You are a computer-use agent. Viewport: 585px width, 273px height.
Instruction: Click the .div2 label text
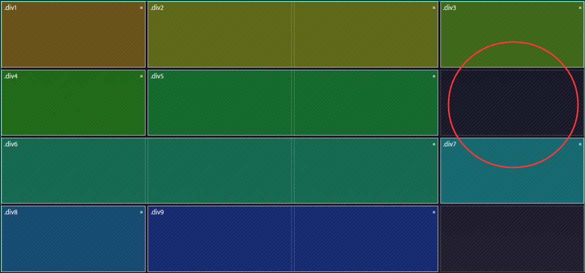click(x=157, y=8)
